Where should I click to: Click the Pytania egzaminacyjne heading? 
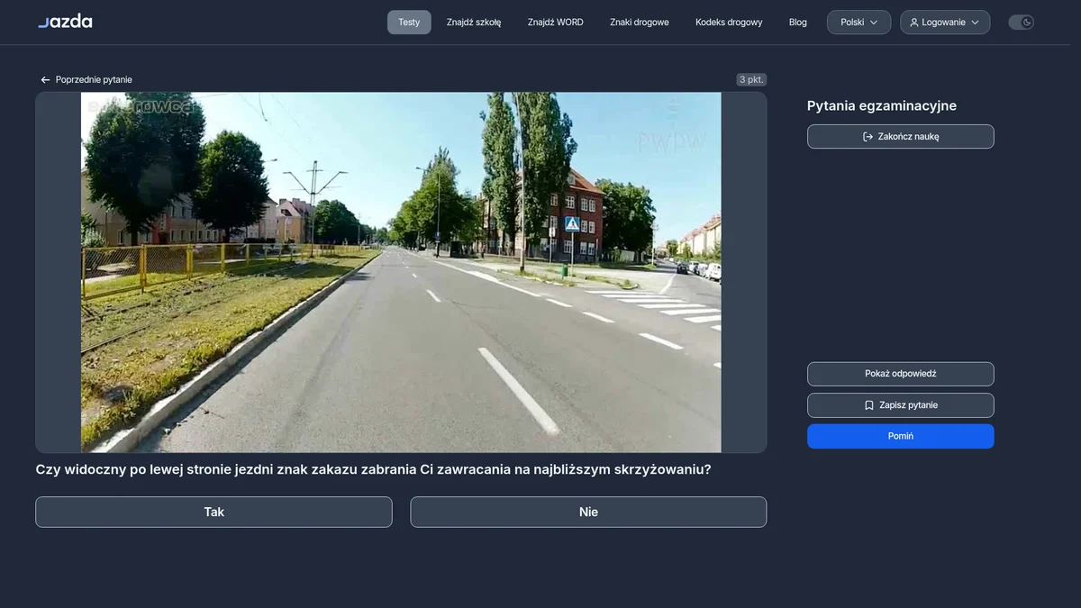(882, 106)
